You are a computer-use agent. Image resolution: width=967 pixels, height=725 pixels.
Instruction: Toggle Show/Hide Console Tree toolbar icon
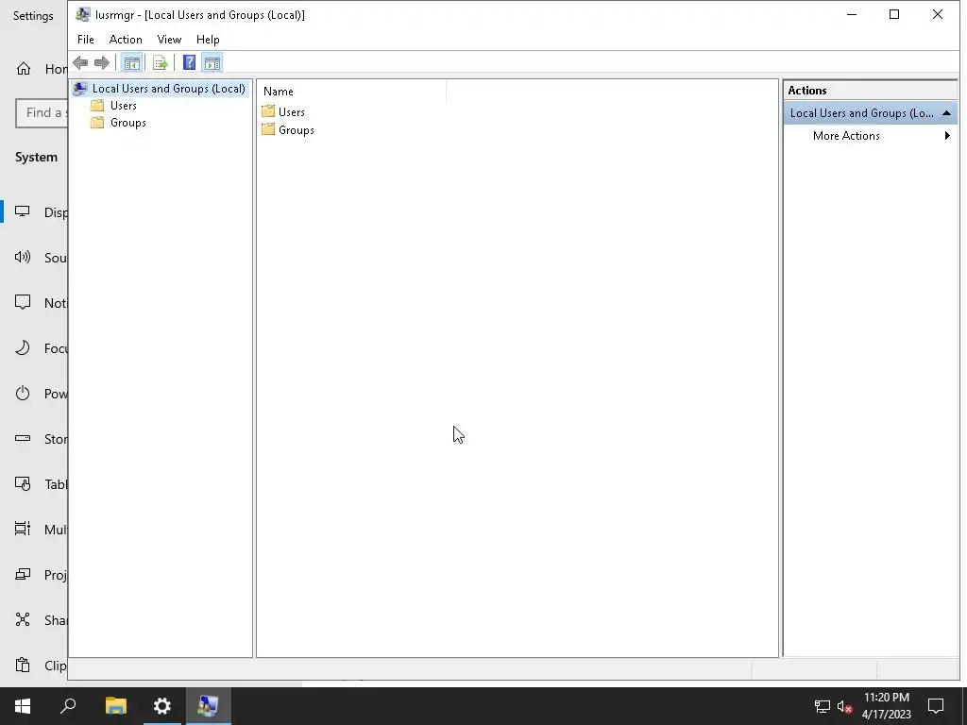tap(131, 63)
